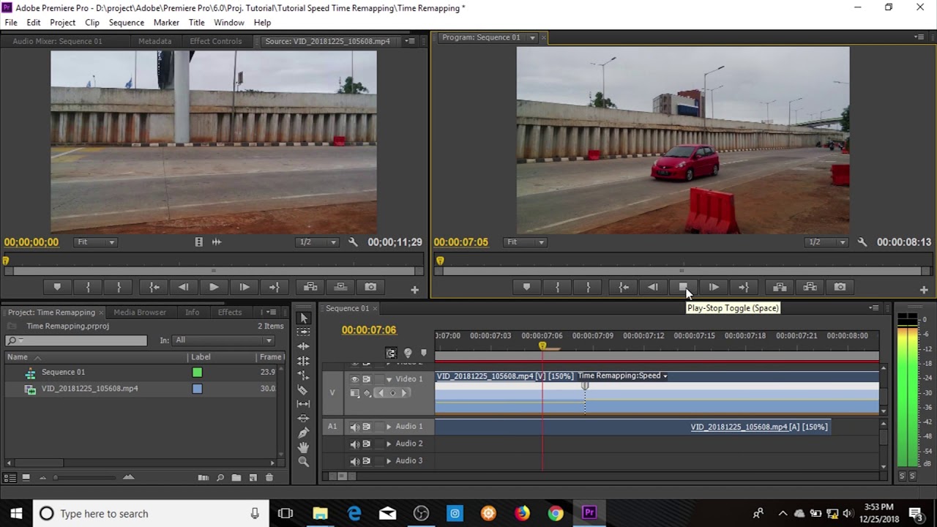
Task: Click the Insert button in Source monitor
Action: tap(310, 287)
